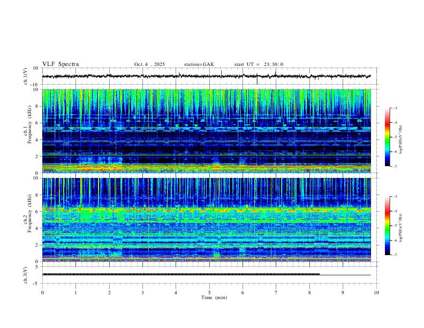Click the lower 'log(PSD)(V²/Hz)' colorbar label
Screen dimensions: 424x328
(401, 228)
